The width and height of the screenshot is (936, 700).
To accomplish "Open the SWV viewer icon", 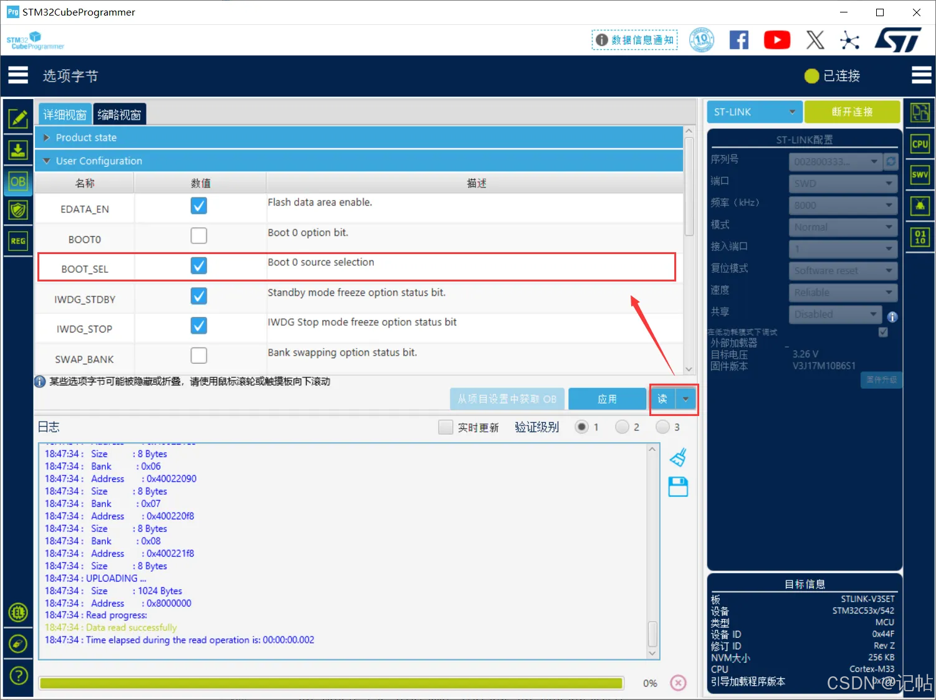I will [x=920, y=174].
